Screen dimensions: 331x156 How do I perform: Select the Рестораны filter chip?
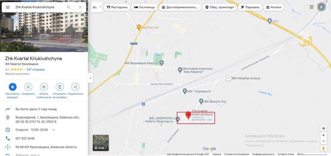point(117,7)
